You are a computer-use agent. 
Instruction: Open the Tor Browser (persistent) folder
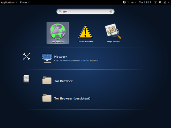[x=72, y=98]
